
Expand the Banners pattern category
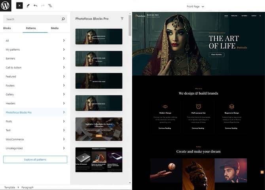pyautogui.click(x=35, y=59)
